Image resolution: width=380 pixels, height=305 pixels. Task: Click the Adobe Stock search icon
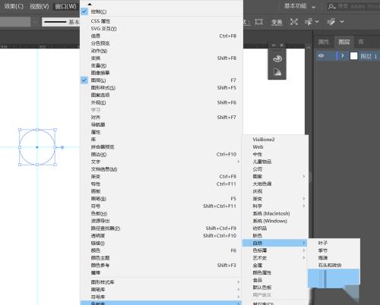click(331, 6)
